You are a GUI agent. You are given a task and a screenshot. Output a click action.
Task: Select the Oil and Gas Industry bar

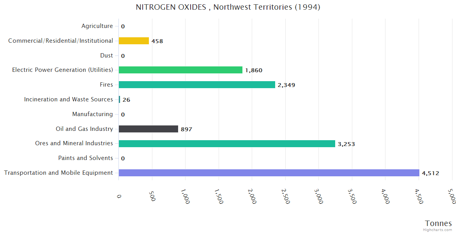148,129
